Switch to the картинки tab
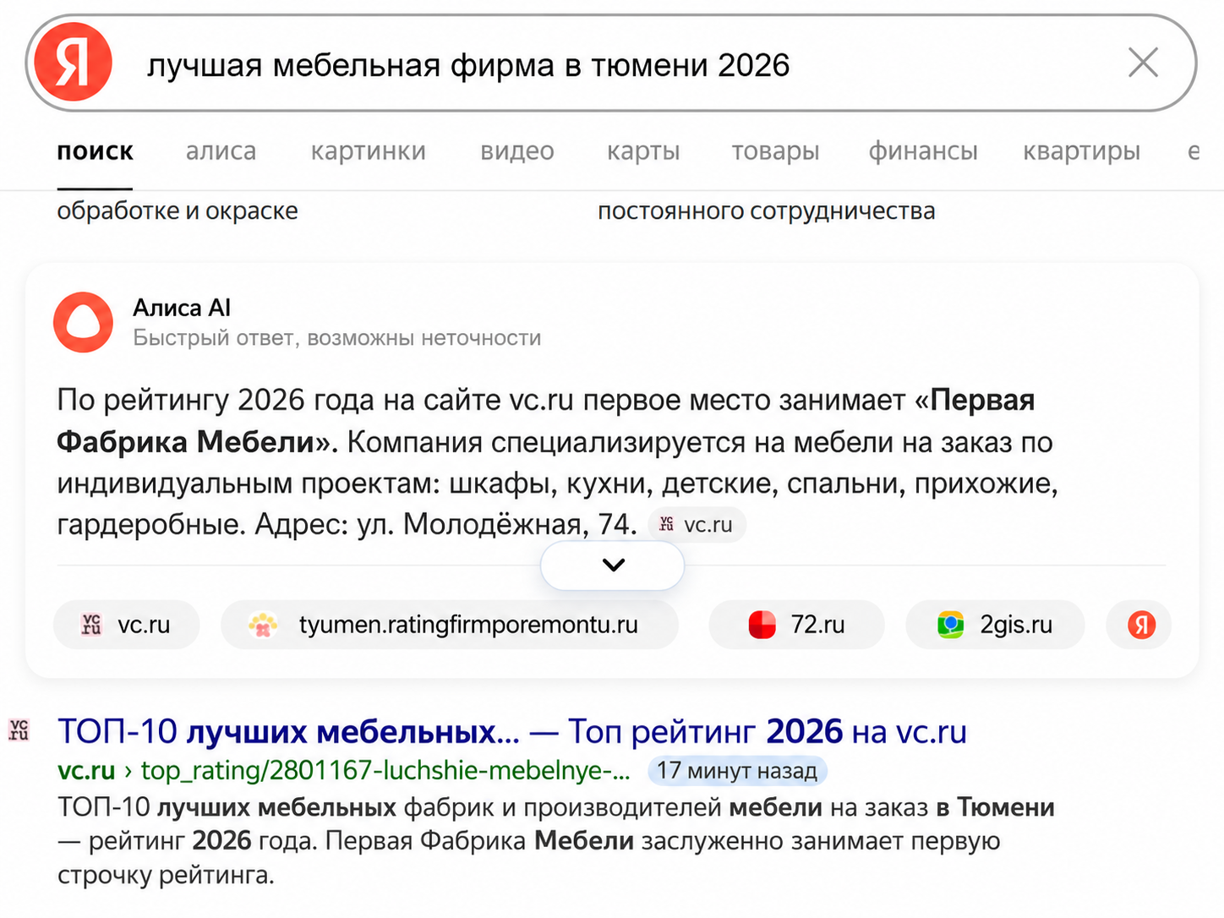 coord(369,151)
